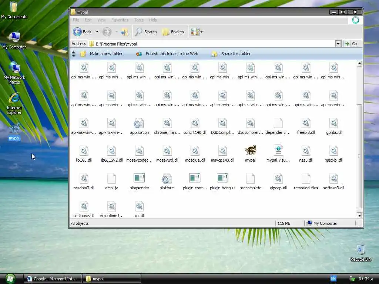Select the mozglue.dll file
Image resolution: width=379 pixels, height=284 pixels.
pyautogui.click(x=195, y=153)
